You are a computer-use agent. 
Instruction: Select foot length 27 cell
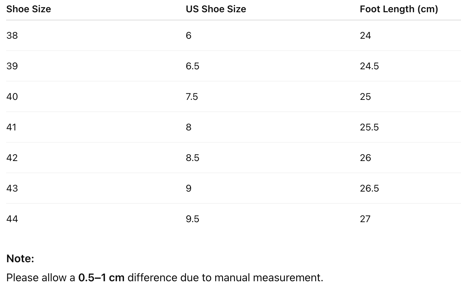point(365,219)
